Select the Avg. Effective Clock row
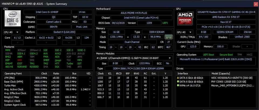 pyautogui.click(x=47, y=93)
